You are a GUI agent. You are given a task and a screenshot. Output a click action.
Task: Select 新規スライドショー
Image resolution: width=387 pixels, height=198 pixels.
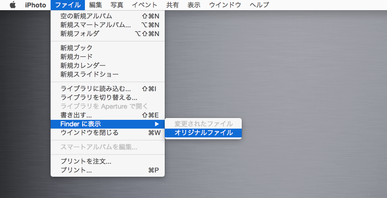(108, 74)
